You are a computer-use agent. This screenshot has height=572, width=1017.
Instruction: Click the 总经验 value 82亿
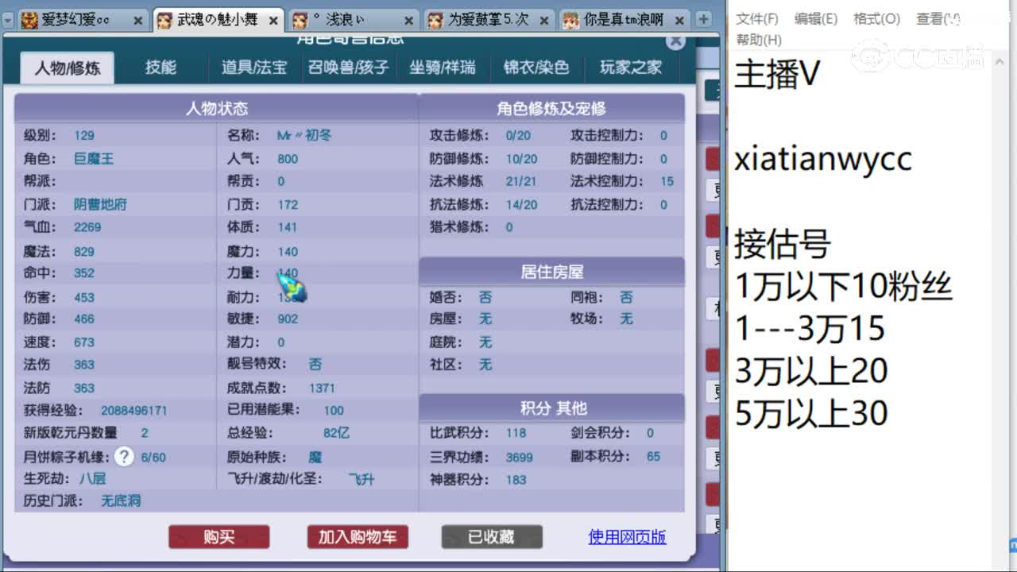coord(336,433)
